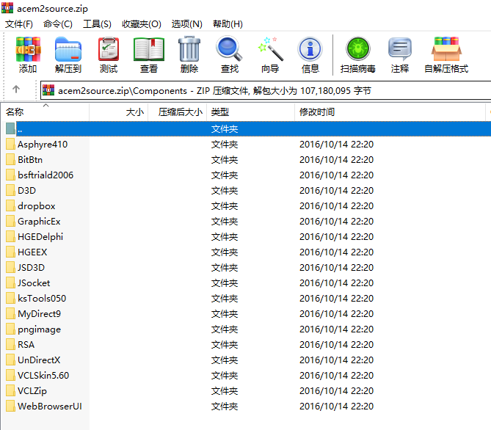Click the VCLZip folder icon

pos(10,391)
